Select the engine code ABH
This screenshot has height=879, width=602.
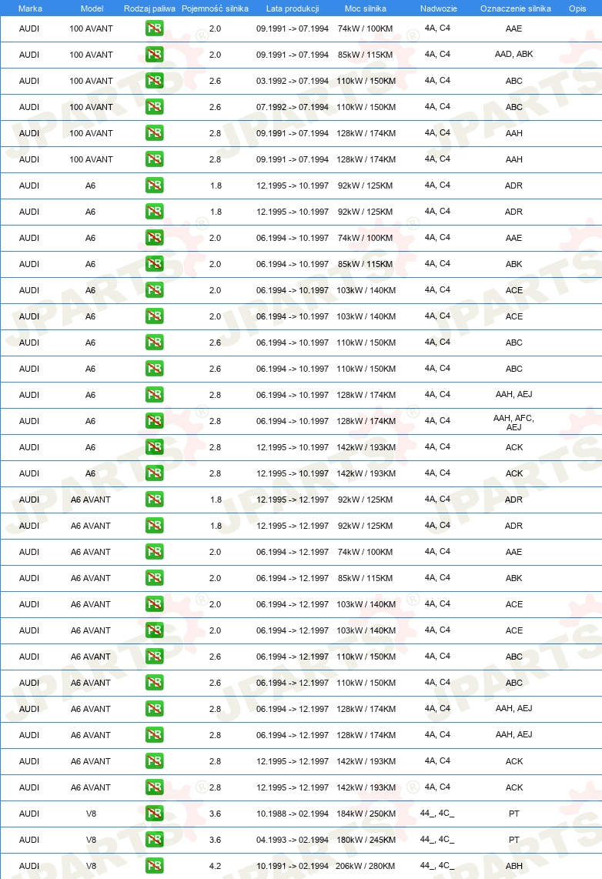(x=514, y=866)
